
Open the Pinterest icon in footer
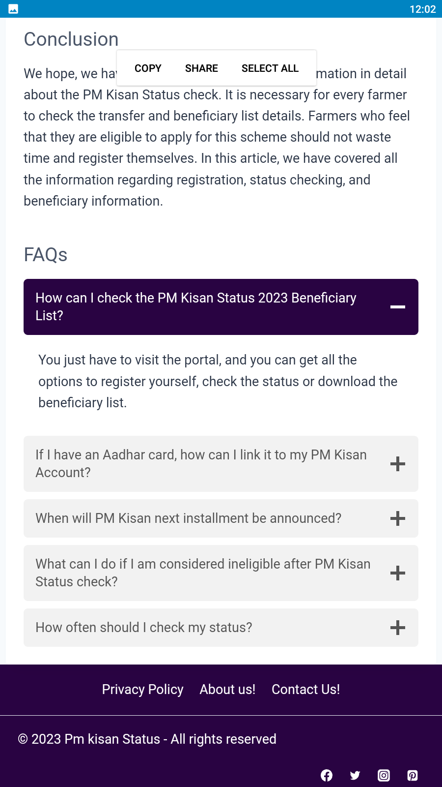pos(413,776)
